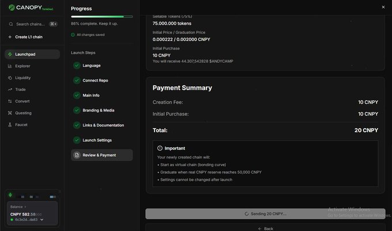Click the Sending 20 CNPY button
The image size is (392, 231).
click(x=265, y=214)
